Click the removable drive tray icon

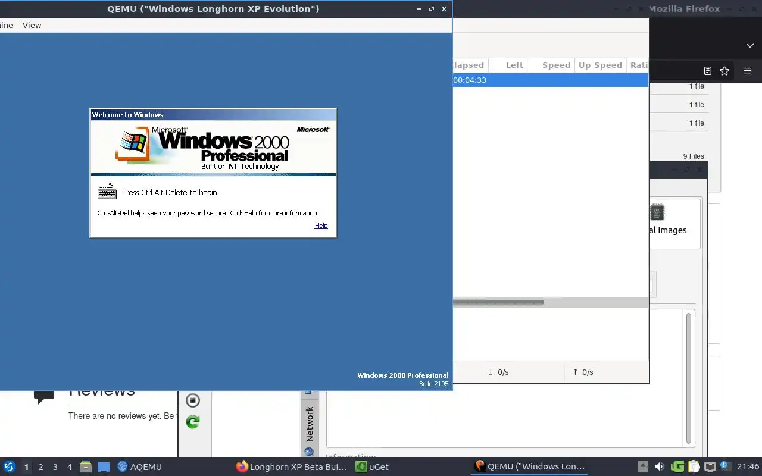pos(643,466)
